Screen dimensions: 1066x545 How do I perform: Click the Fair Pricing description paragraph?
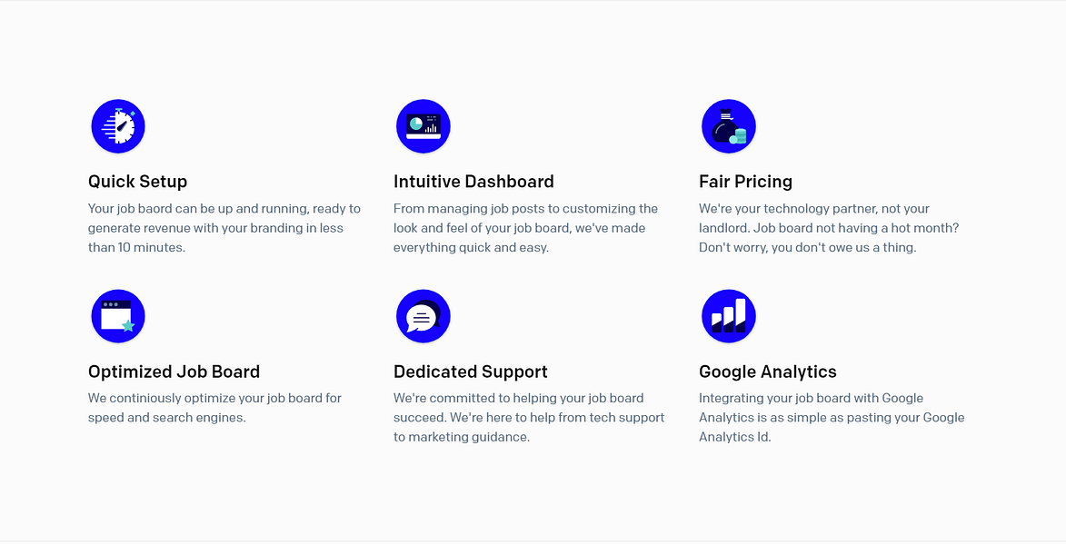(x=829, y=228)
